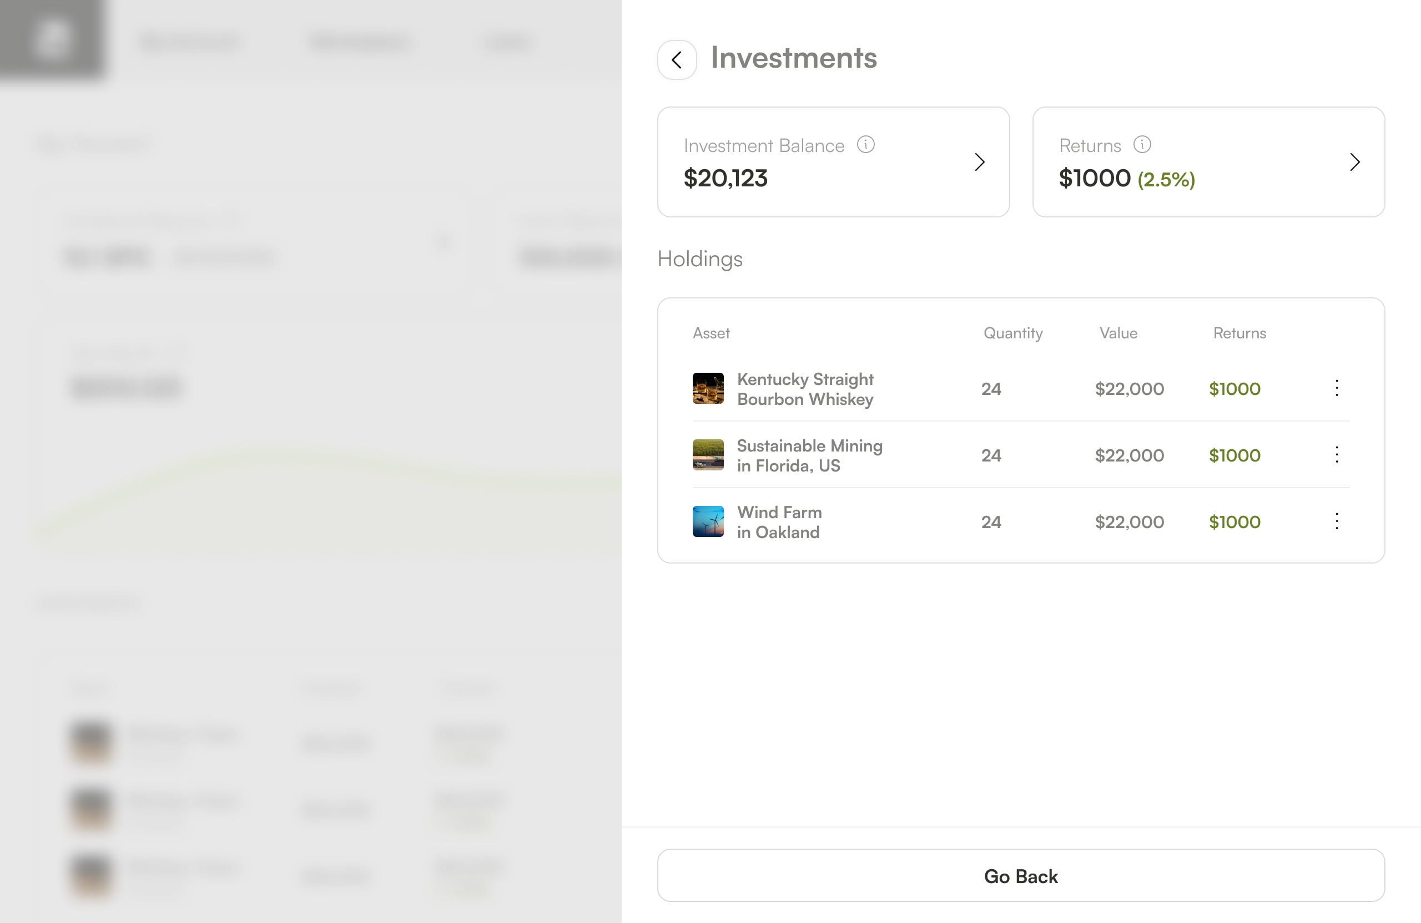Click Returns card info icon
This screenshot has height=923, width=1421.
(1142, 144)
